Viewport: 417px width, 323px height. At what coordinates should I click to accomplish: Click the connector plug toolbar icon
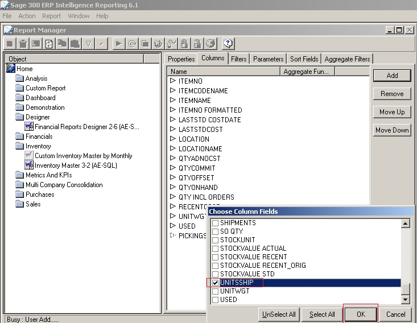pos(171,44)
